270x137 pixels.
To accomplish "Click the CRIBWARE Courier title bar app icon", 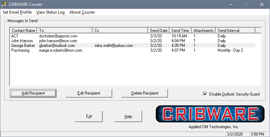I will (4, 4).
